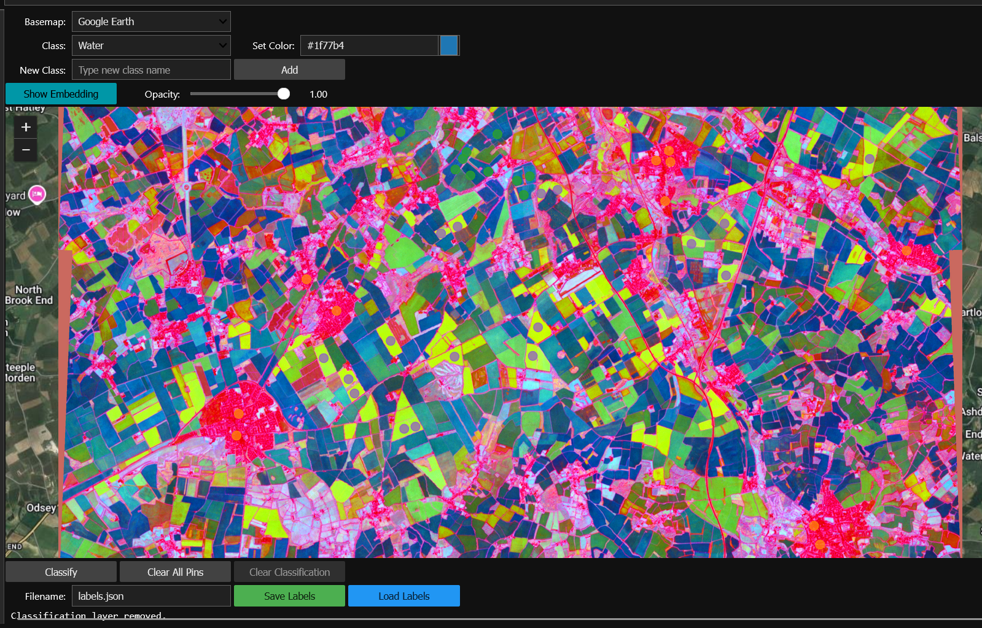Select the Filename field containing labels.json
This screenshot has width=982, height=628.
[151, 596]
